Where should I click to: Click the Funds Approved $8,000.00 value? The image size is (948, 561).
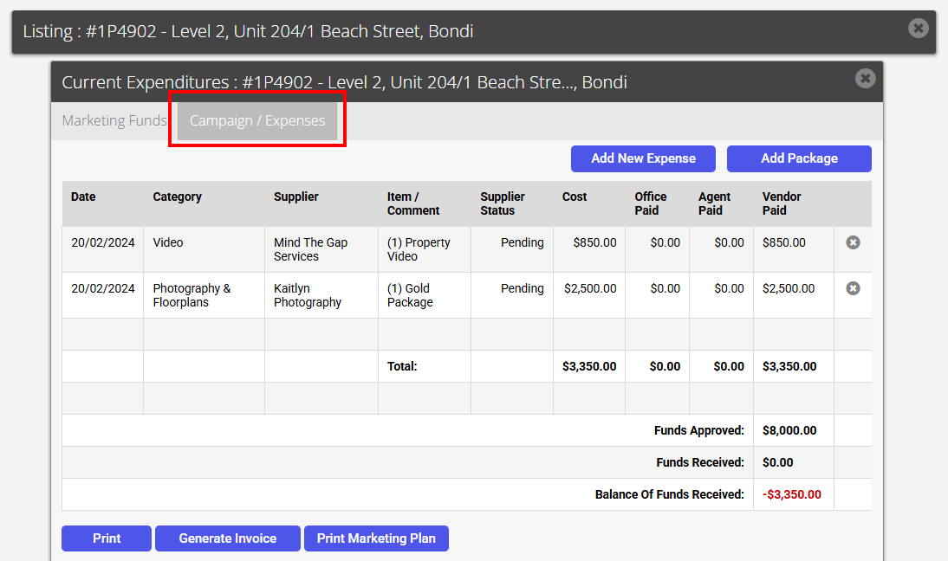click(789, 430)
